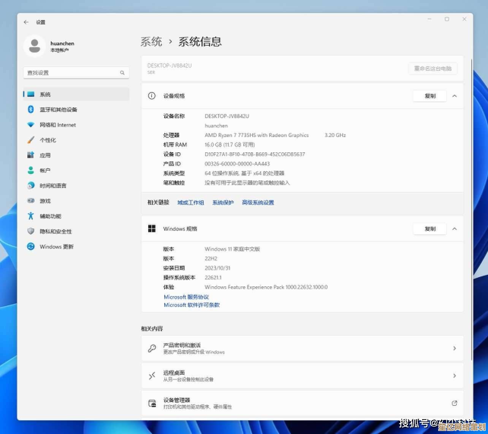Switch to 个性化 settings
Viewport: 488px width, 434px height.
(x=76, y=140)
